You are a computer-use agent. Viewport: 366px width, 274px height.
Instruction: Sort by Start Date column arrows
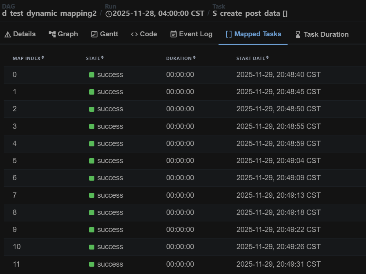coord(268,58)
